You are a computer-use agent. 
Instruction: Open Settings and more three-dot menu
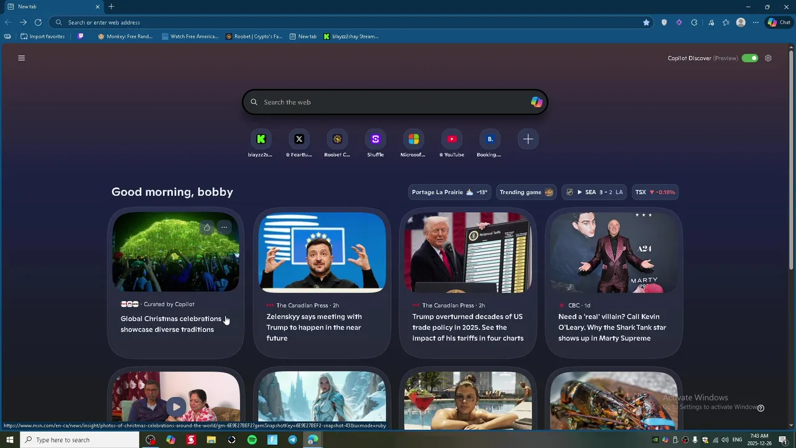tap(756, 22)
